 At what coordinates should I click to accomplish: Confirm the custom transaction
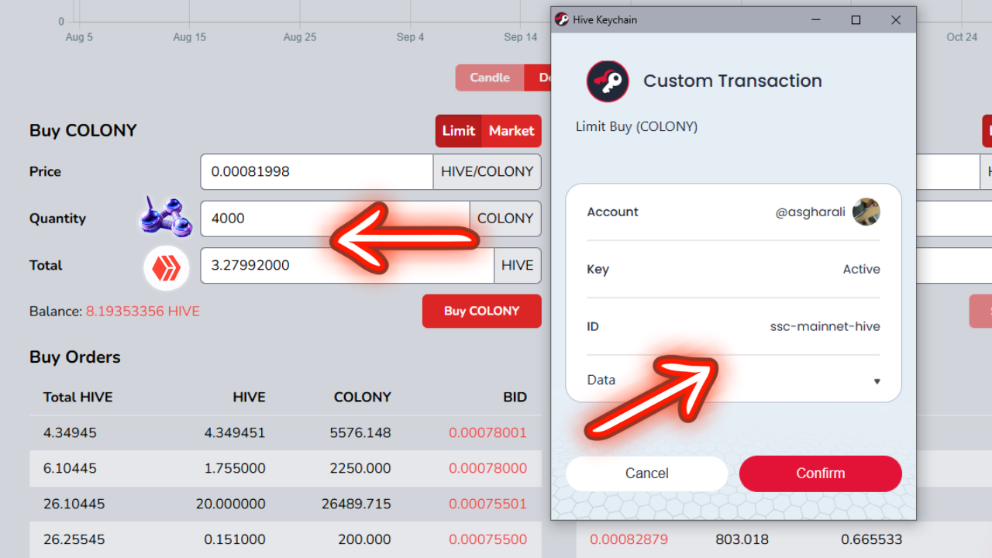[x=821, y=474]
